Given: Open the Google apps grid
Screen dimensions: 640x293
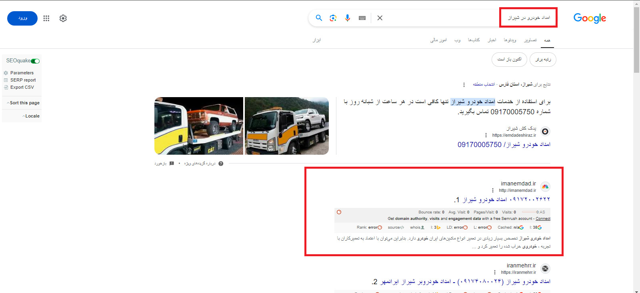Looking at the screenshot, I should point(46,18).
